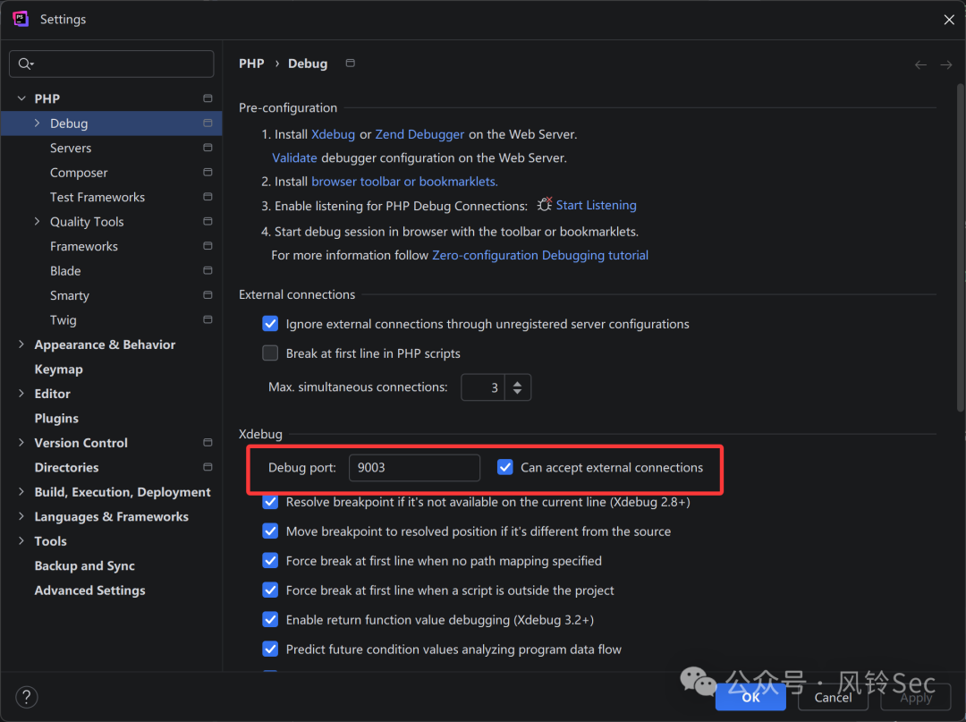Screen dimensions: 966x722
Task: Click project icon next to Composer
Action: (x=208, y=173)
